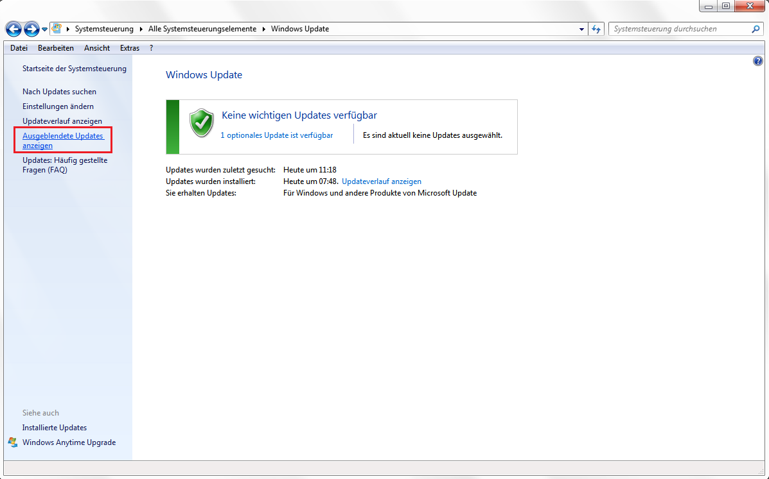The width and height of the screenshot is (769, 479).
Task: Open the address bar history dropdown
Action: (581, 29)
